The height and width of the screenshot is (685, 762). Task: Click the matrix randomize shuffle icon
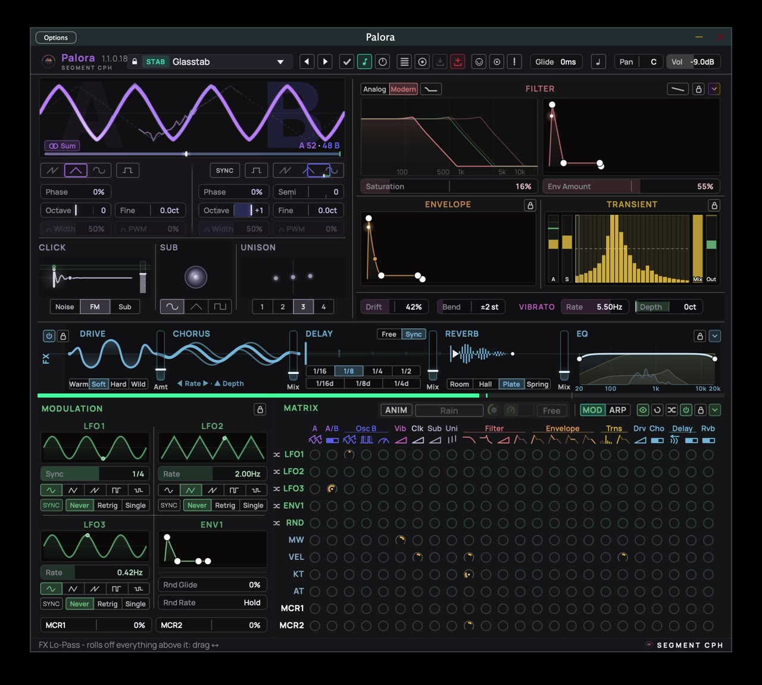pos(672,410)
